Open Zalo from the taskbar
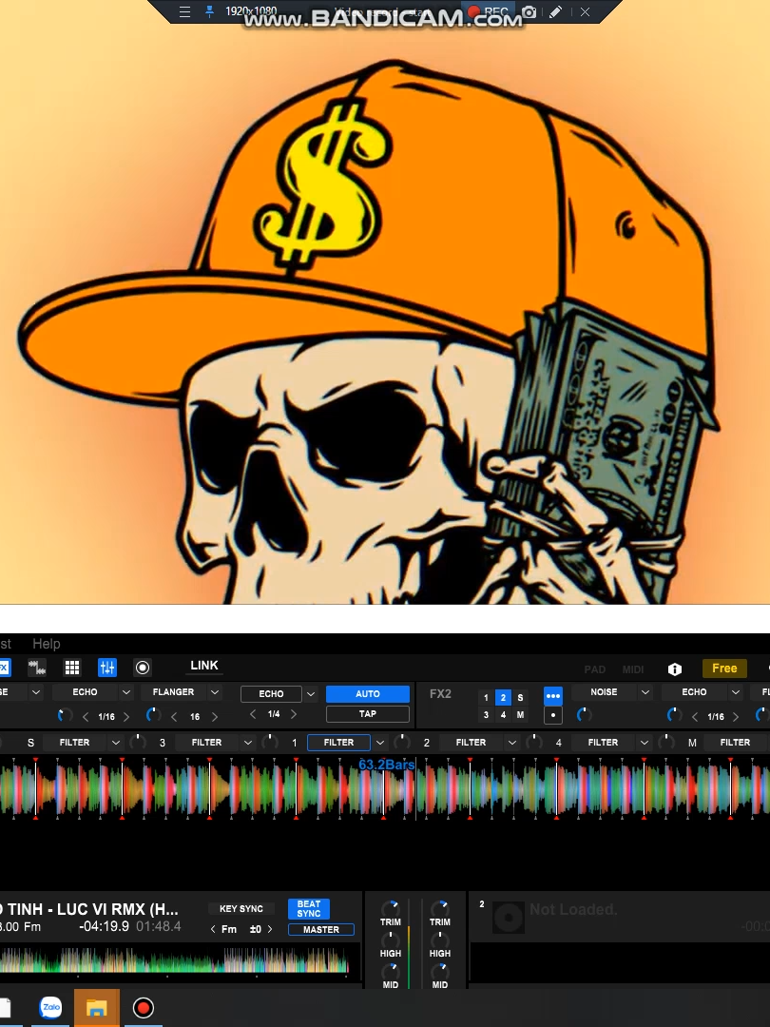 click(x=50, y=1007)
